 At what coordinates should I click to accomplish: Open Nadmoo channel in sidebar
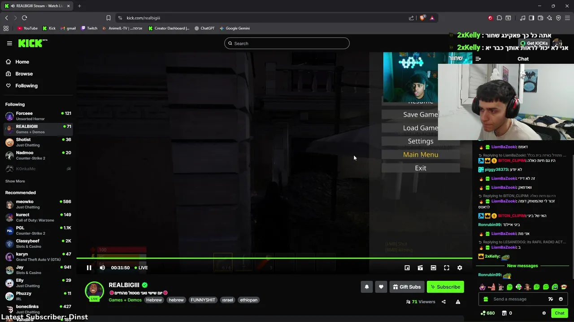(38, 155)
